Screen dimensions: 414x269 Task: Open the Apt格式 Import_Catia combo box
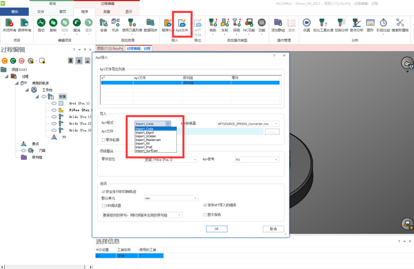[x=153, y=124]
